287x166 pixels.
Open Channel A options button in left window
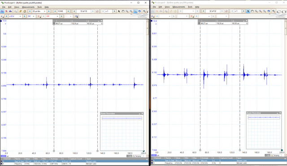(x=2, y=16)
